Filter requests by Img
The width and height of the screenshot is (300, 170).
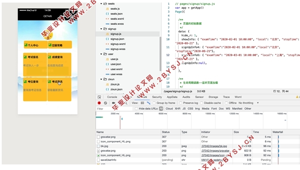pyautogui.click(x=197, y=109)
